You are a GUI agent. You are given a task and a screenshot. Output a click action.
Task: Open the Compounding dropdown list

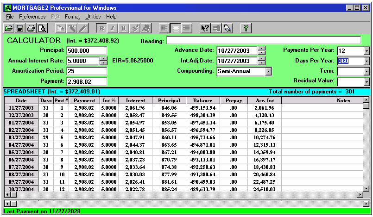(268, 71)
